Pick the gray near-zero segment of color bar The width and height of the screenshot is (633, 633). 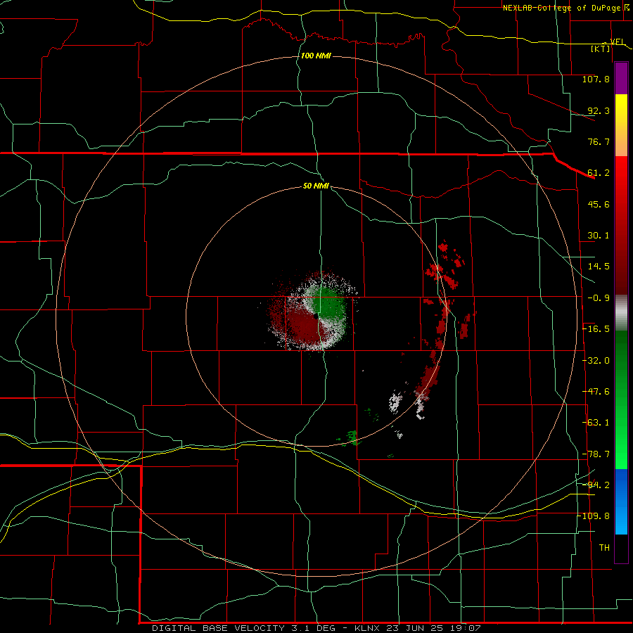[621, 313]
